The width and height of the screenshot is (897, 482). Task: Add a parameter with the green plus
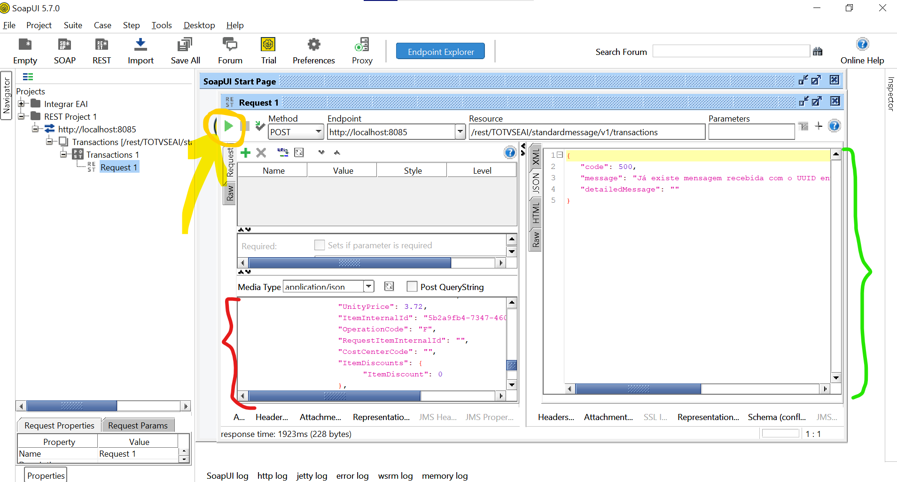click(x=245, y=153)
